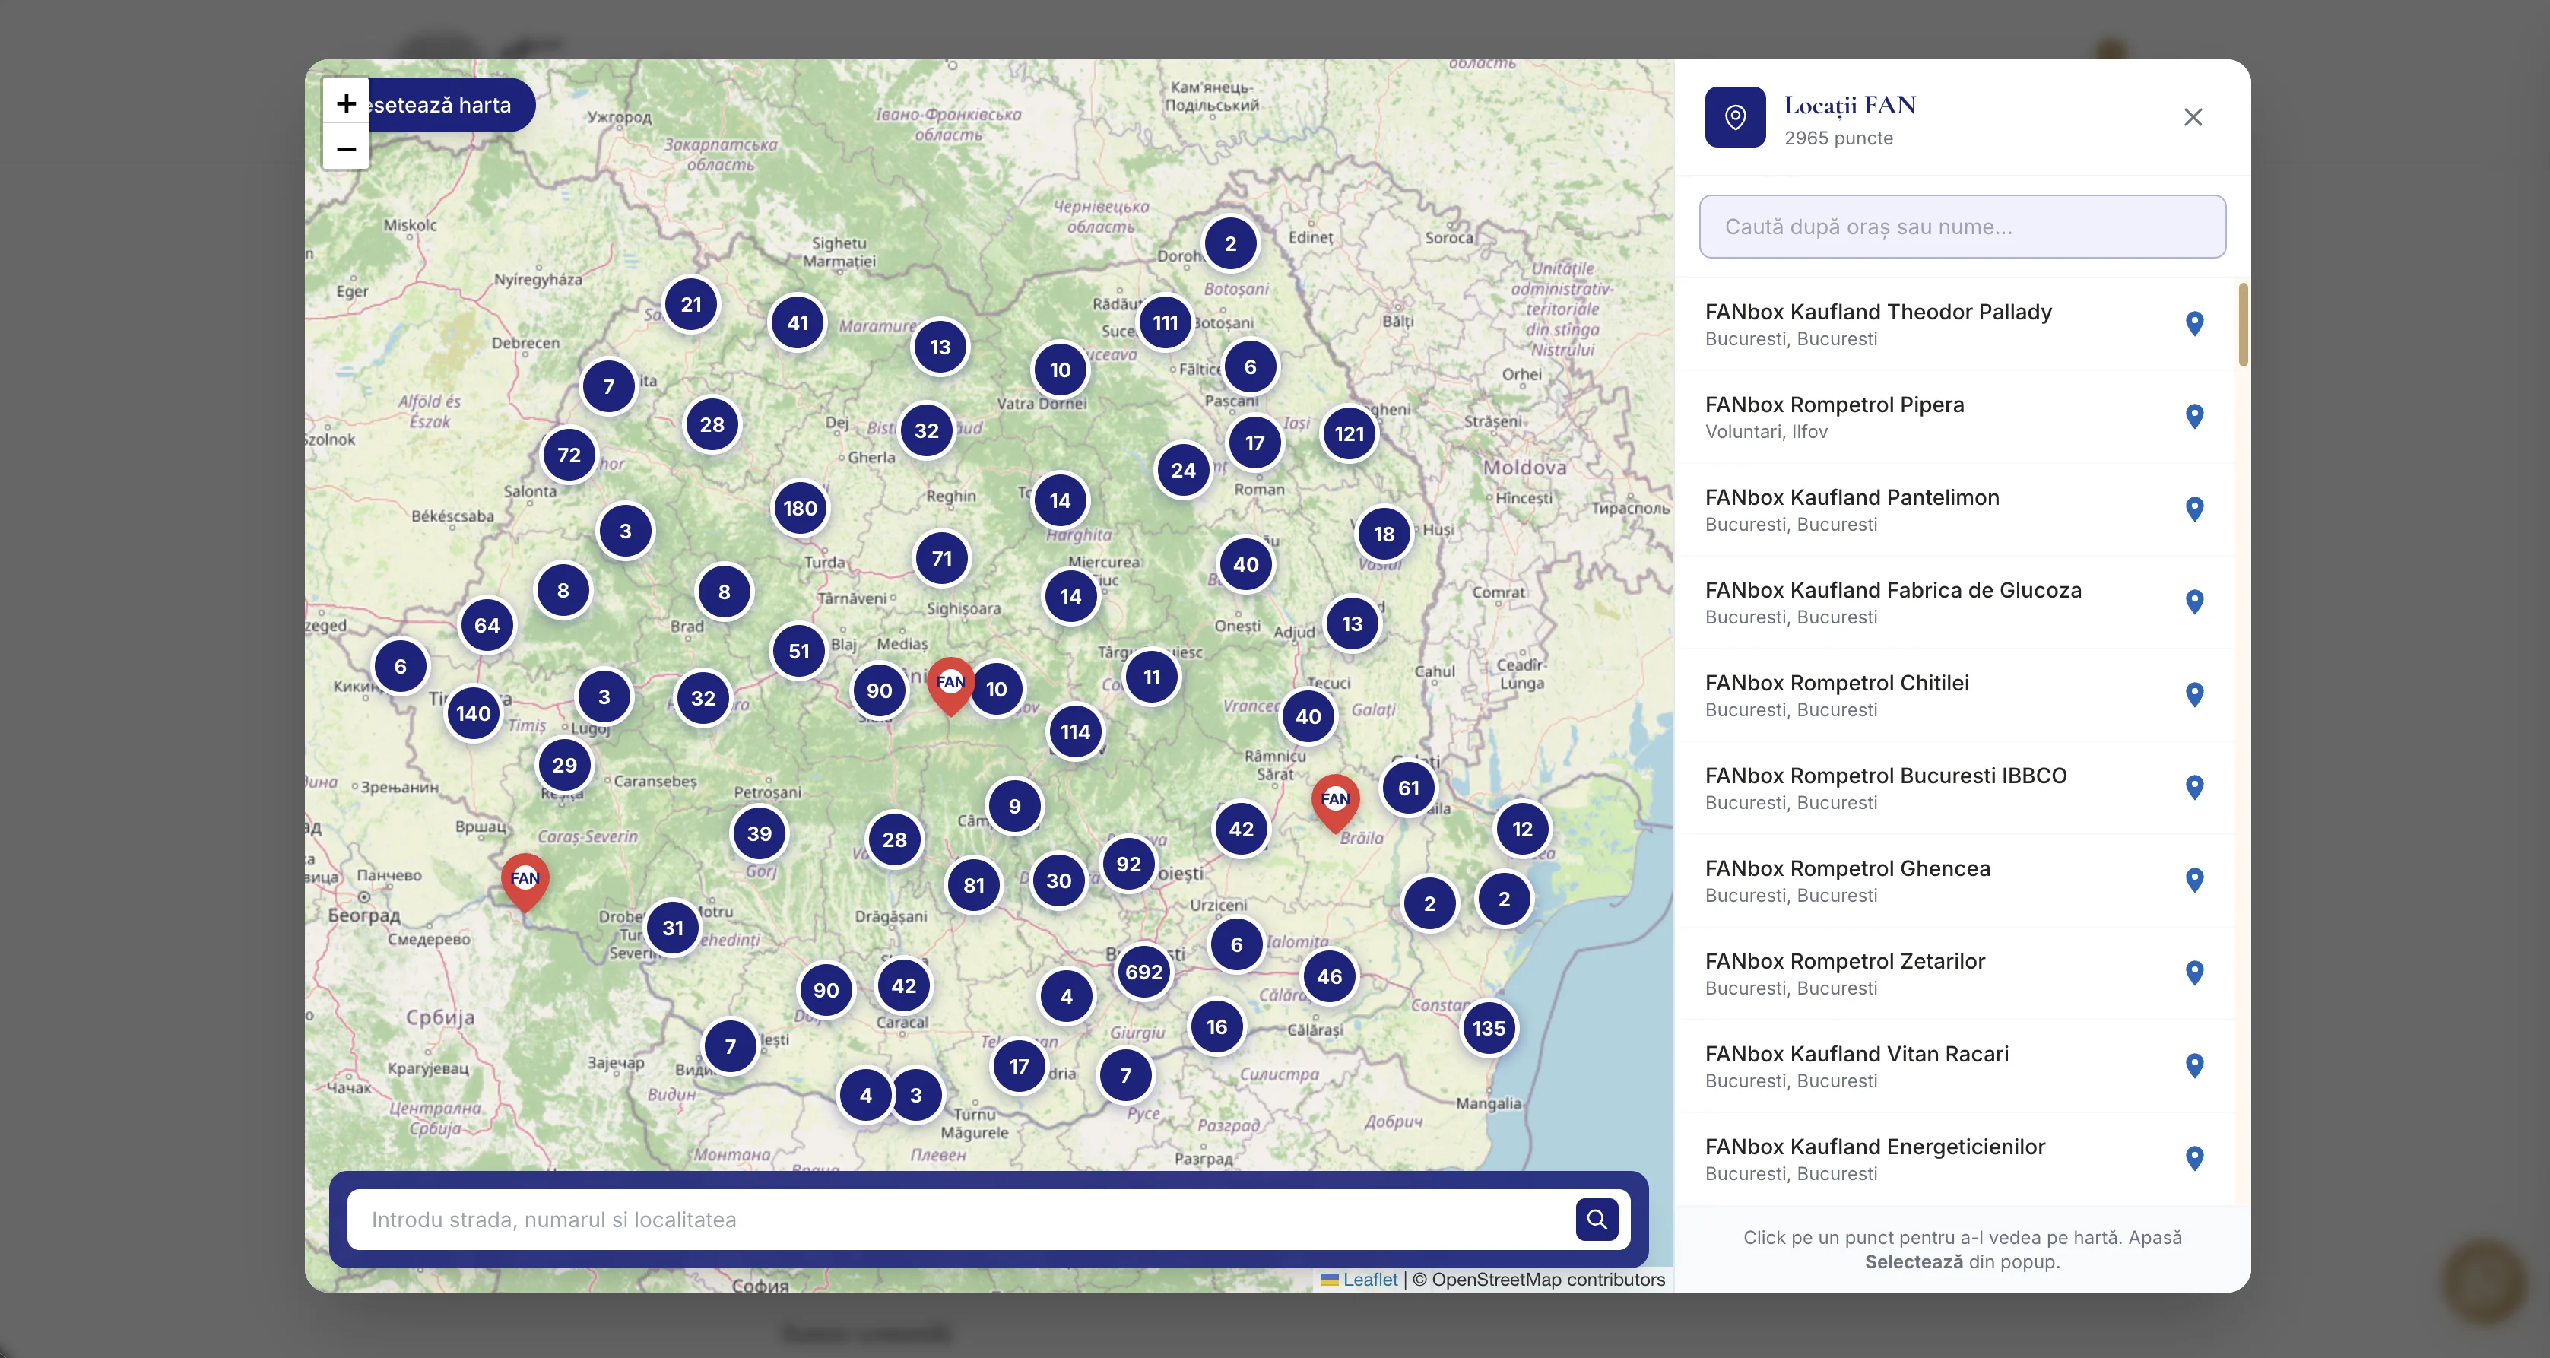Select FANbox Rompetrol Ghencea list entry
Viewport: 2550px width, 1358px height.
point(1954,880)
